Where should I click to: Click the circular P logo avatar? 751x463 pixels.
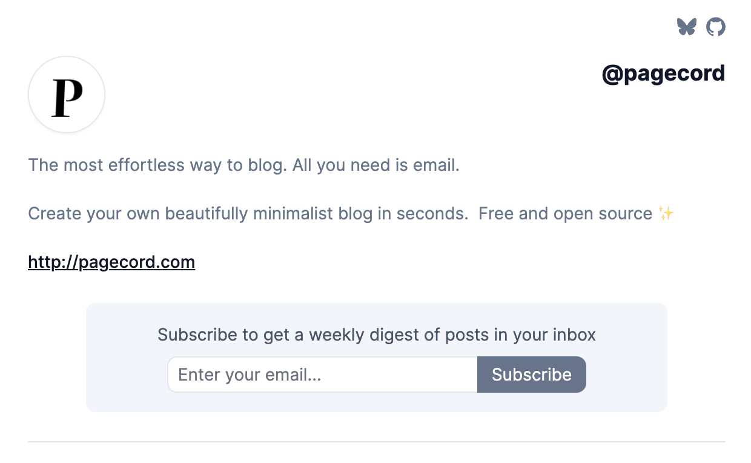click(x=67, y=95)
